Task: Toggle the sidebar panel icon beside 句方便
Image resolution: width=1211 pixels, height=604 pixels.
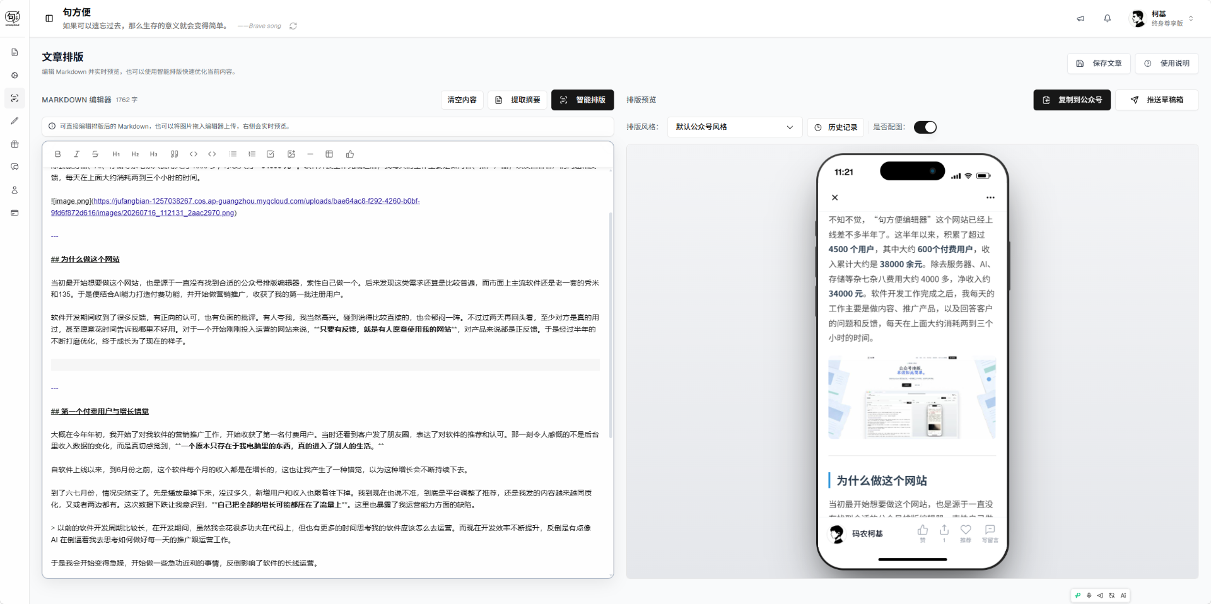Action: [x=49, y=18]
